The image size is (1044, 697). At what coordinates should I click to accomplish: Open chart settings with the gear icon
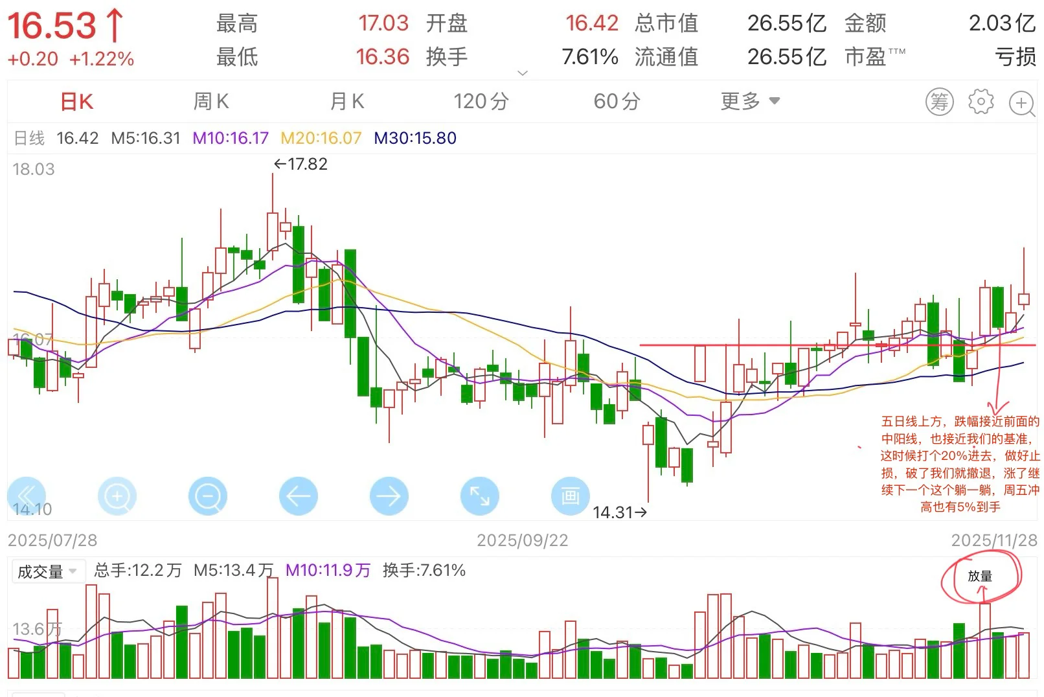click(x=981, y=102)
